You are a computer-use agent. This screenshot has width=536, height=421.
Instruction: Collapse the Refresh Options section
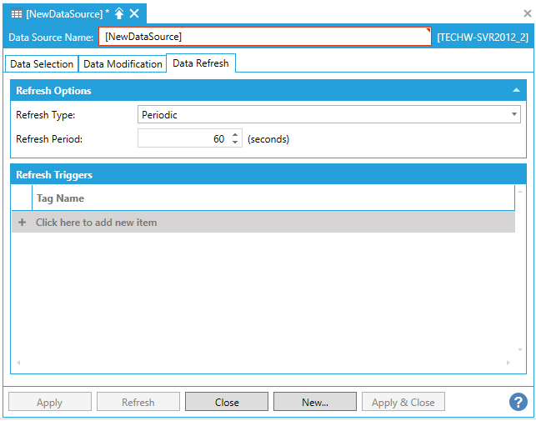(516, 90)
